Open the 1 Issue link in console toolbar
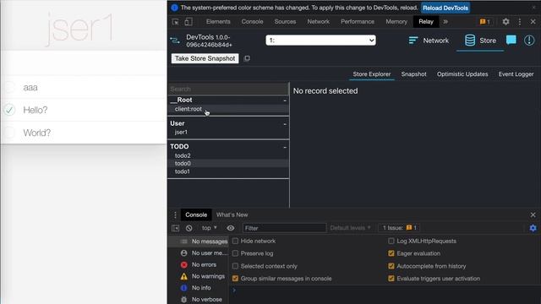541x304 pixels. click(399, 228)
